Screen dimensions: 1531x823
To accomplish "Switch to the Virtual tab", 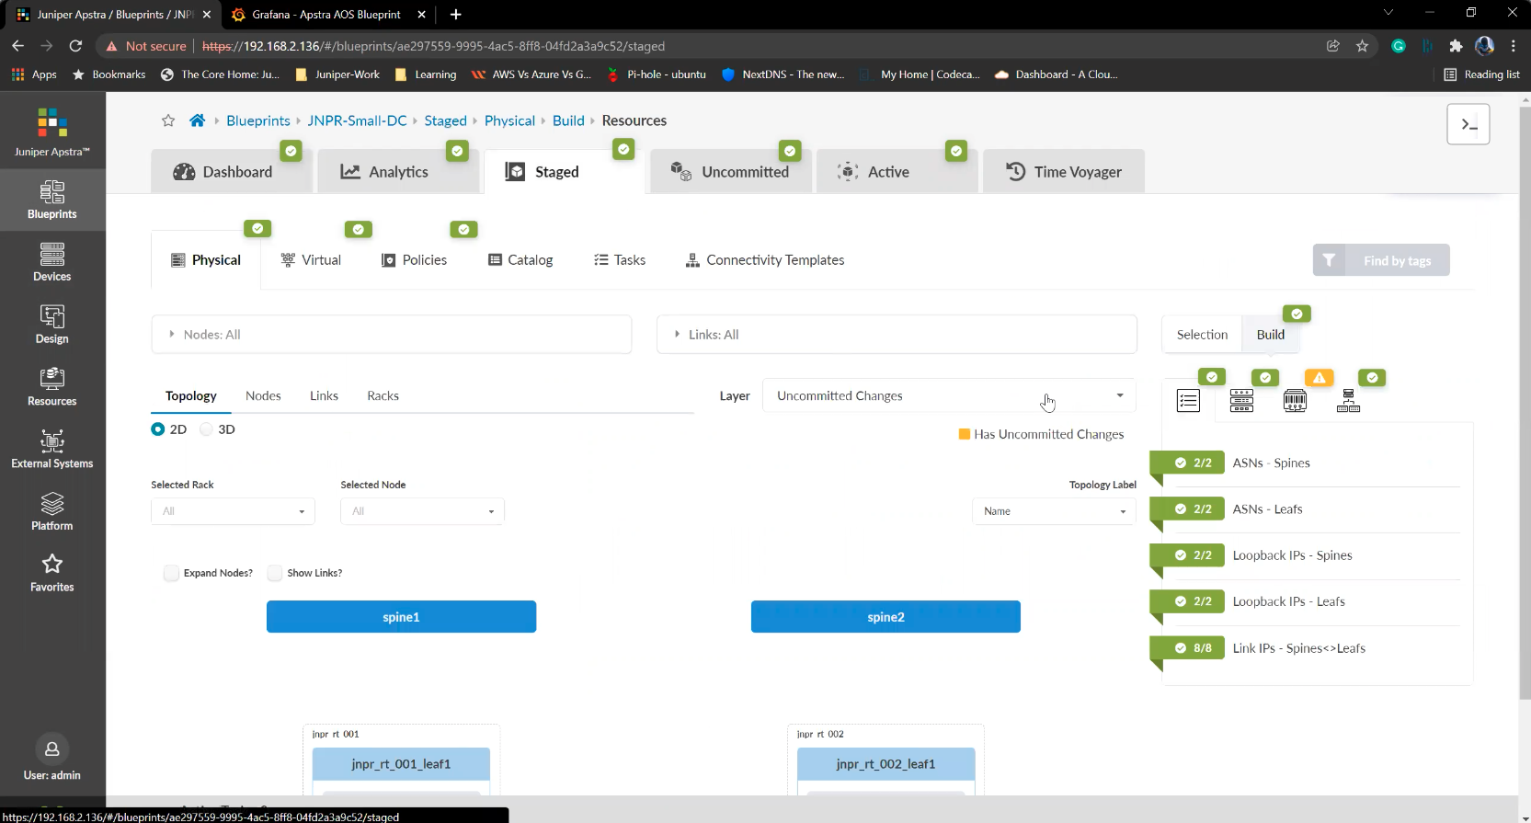I will pos(311,260).
